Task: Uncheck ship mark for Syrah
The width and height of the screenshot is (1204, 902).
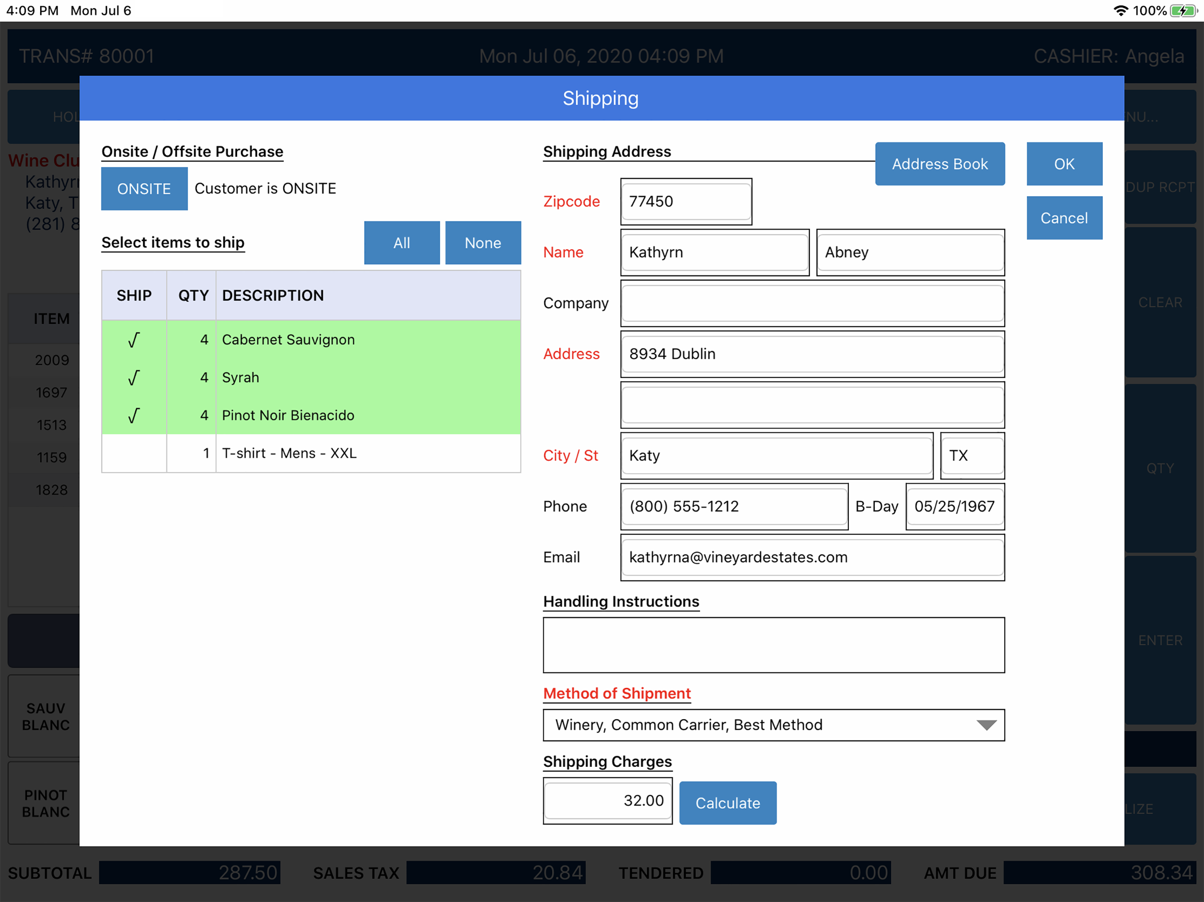Action: coord(134,377)
